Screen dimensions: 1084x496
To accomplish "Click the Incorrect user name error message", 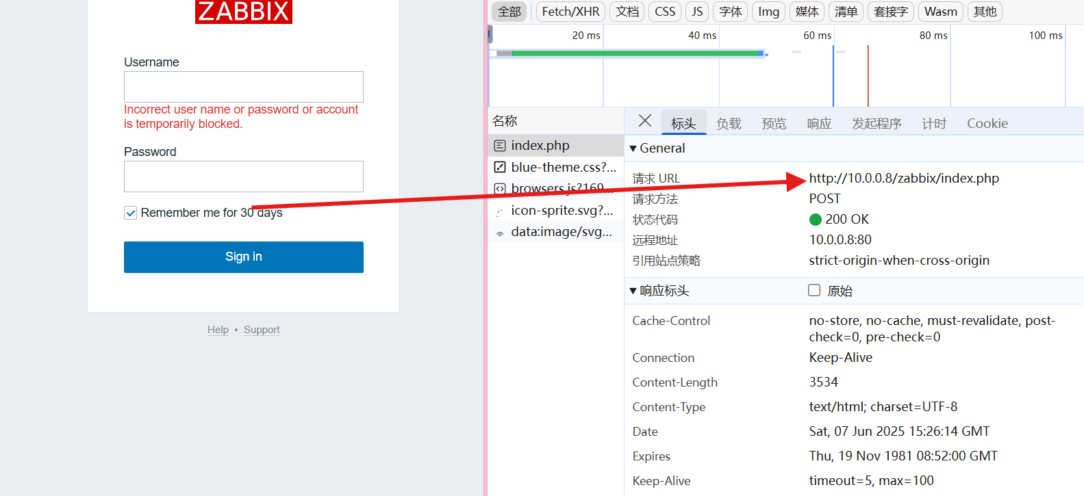I will coord(241,117).
